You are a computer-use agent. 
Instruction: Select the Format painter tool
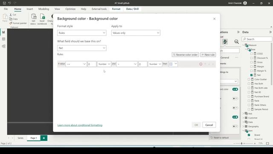pyautogui.click(x=18, y=23)
